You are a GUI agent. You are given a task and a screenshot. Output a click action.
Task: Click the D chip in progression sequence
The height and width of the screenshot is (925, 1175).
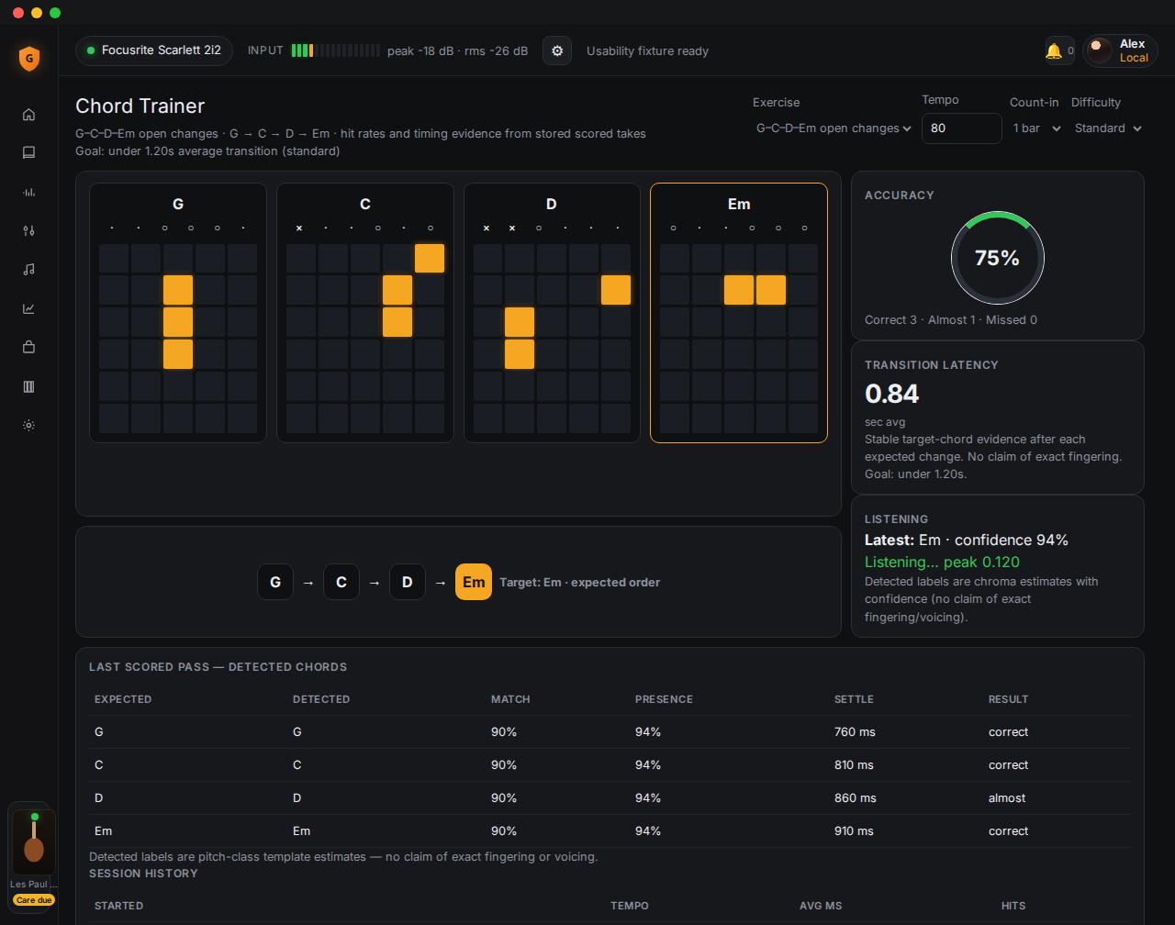pos(408,582)
